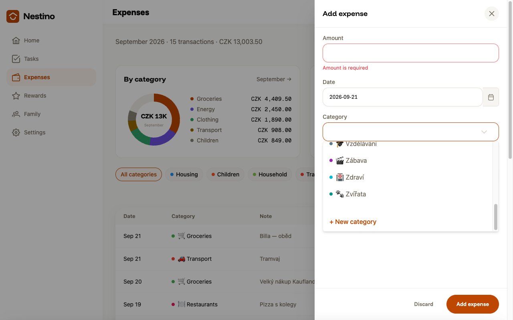Open the Family people icon
The width and height of the screenshot is (513, 320).
click(16, 114)
